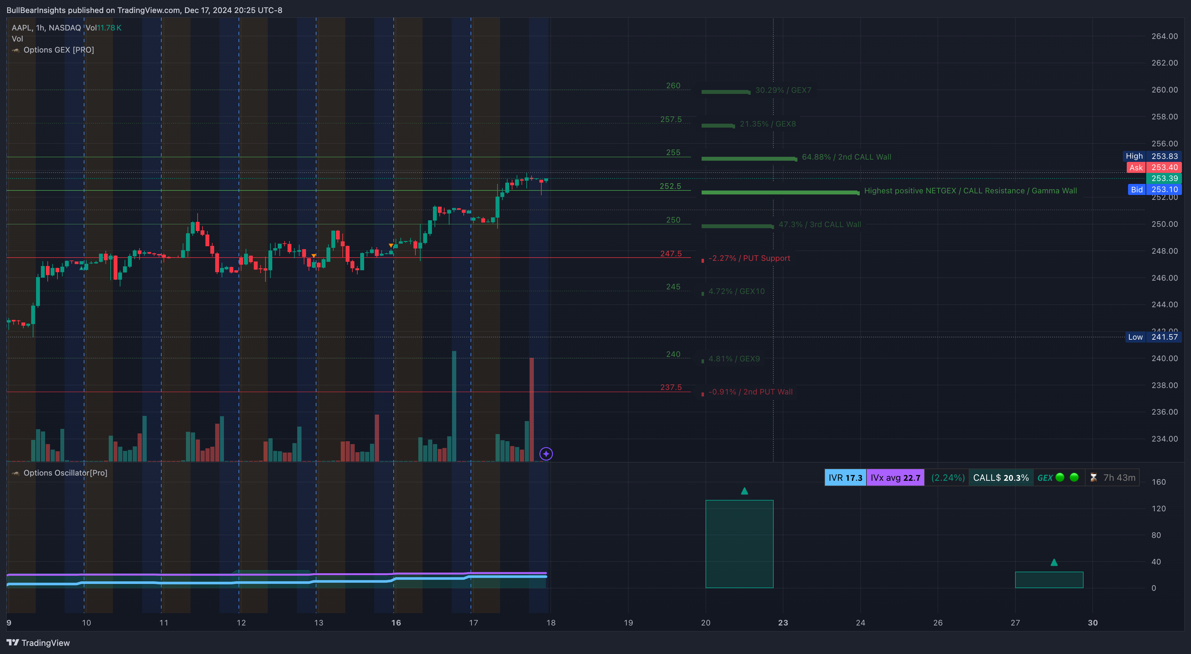Click the purple circular star icon on chart
This screenshot has height=654, width=1191.
point(546,454)
